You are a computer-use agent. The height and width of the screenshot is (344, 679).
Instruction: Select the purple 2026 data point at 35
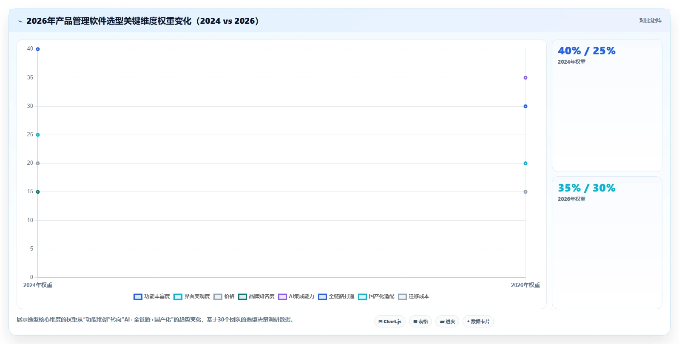point(526,78)
